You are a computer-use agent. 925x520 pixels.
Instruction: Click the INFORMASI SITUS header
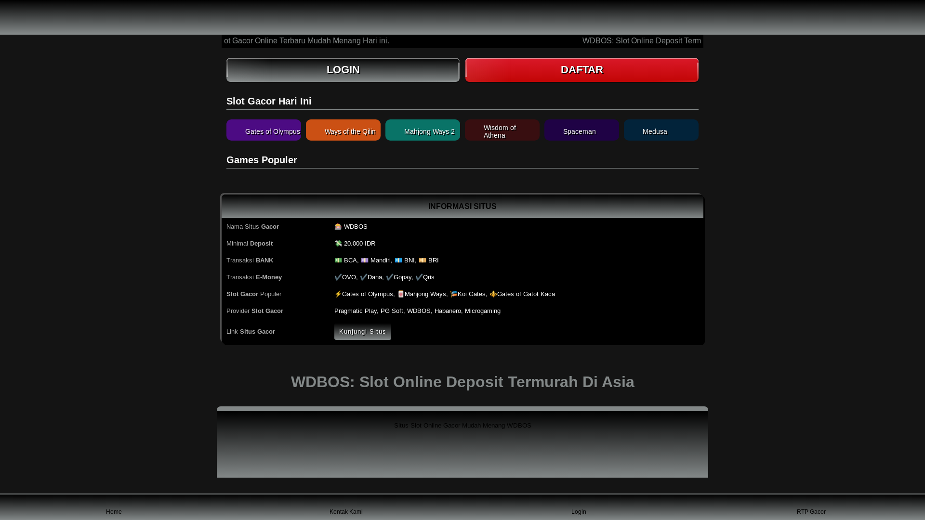tap(462, 207)
